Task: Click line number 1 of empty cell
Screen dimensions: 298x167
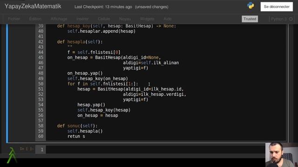Action: (x=42, y=150)
